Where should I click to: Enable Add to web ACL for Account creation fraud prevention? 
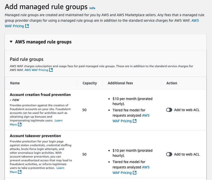click(169, 110)
